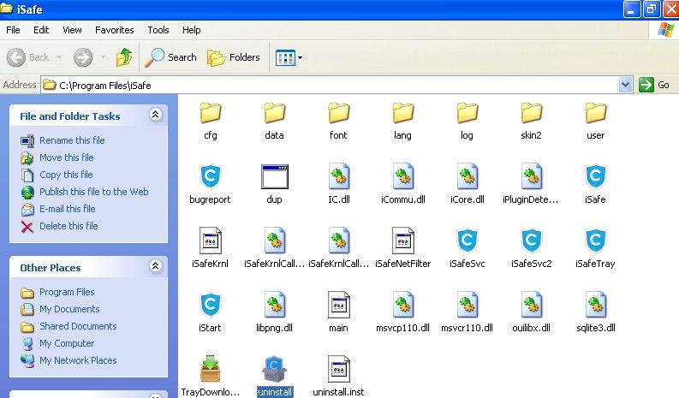Open My Documents link
The height and width of the screenshot is (398, 679).
tap(60, 309)
